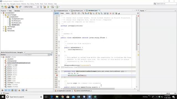Open the Refactor menu
The image size is (177, 99).
[24, 4]
